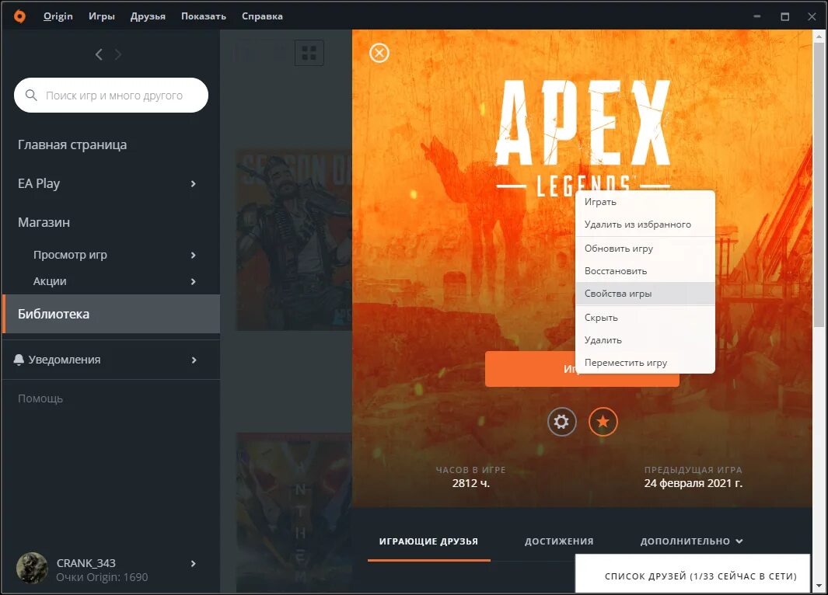Image resolution: width=828 pixels, height=595 pixels.
Task: Select Удалить из избранного
Action: click(x=645, y=224)
